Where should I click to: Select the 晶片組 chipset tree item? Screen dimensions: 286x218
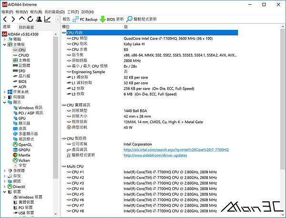[x=21, y=76]
